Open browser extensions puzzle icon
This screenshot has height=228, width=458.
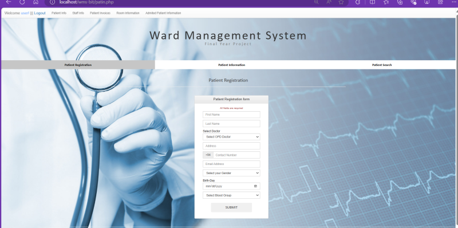pos(358,2)
